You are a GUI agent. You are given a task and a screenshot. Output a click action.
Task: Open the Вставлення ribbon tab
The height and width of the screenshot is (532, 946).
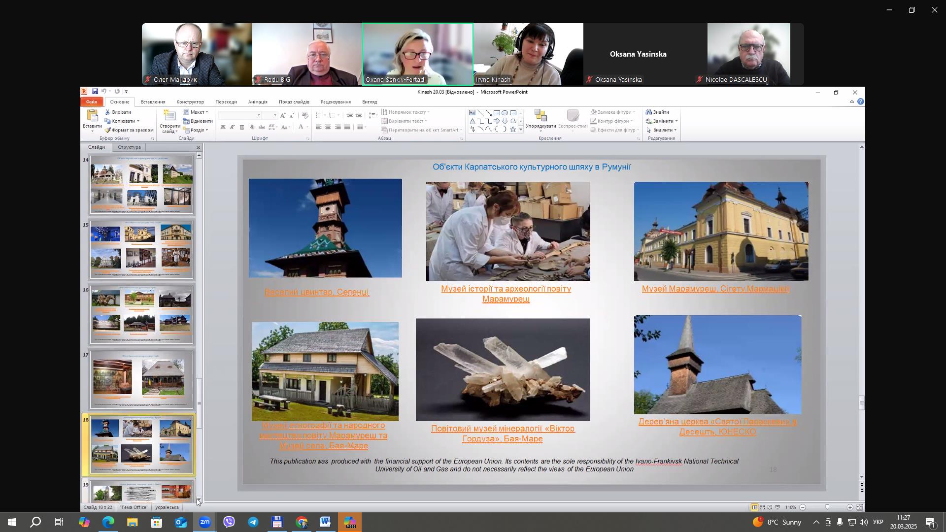click(153, 102)
